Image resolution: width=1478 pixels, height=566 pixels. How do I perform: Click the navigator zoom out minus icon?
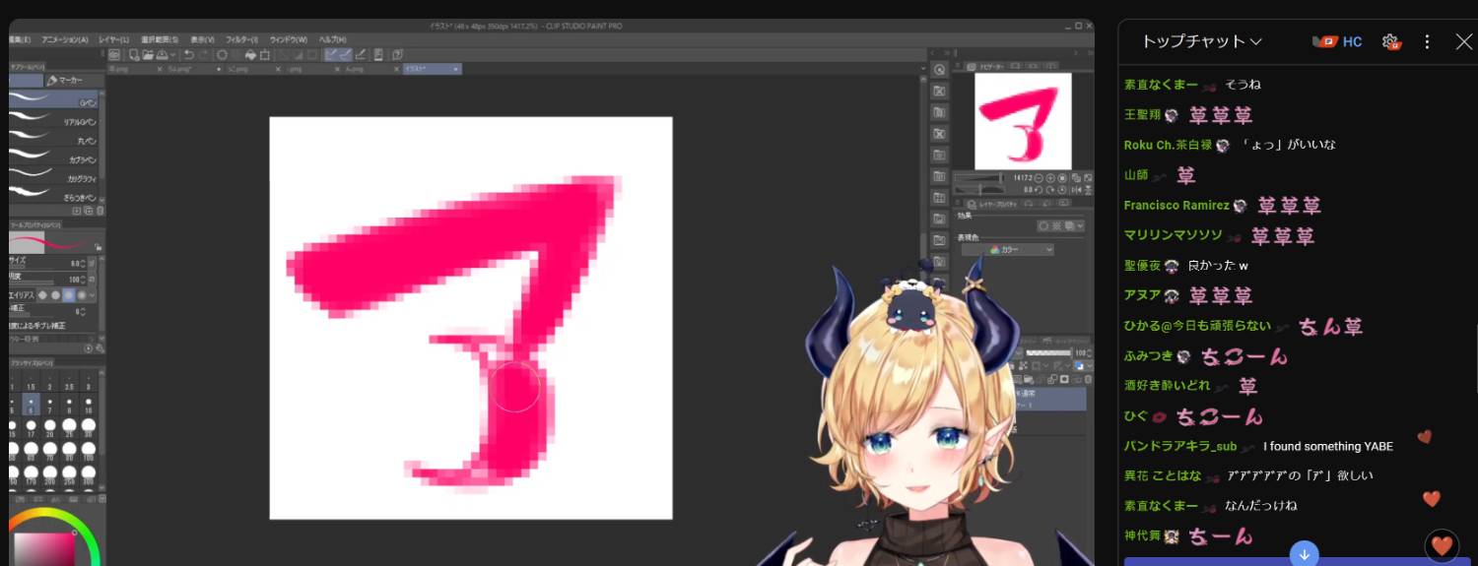[1039, 177]
